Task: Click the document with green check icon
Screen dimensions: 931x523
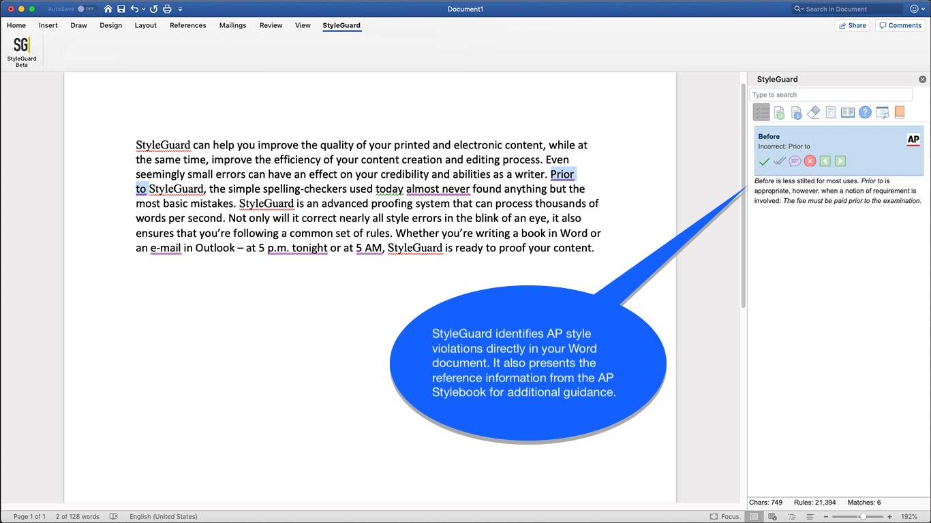Action: (x=779, y=112)
